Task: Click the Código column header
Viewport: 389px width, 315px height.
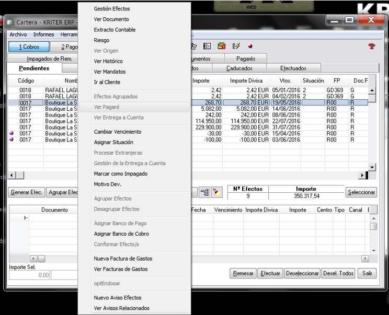Action: [x=26, y=80]
